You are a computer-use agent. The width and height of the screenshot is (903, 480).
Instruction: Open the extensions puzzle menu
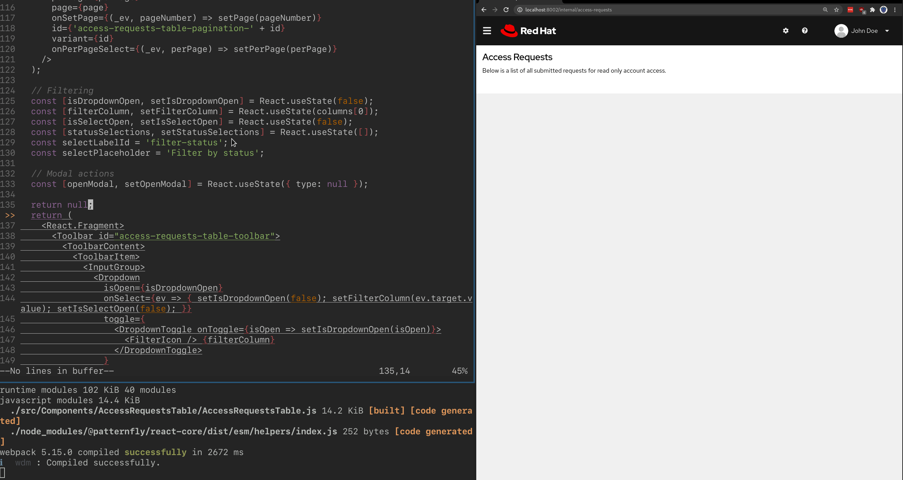coord(873,10)
